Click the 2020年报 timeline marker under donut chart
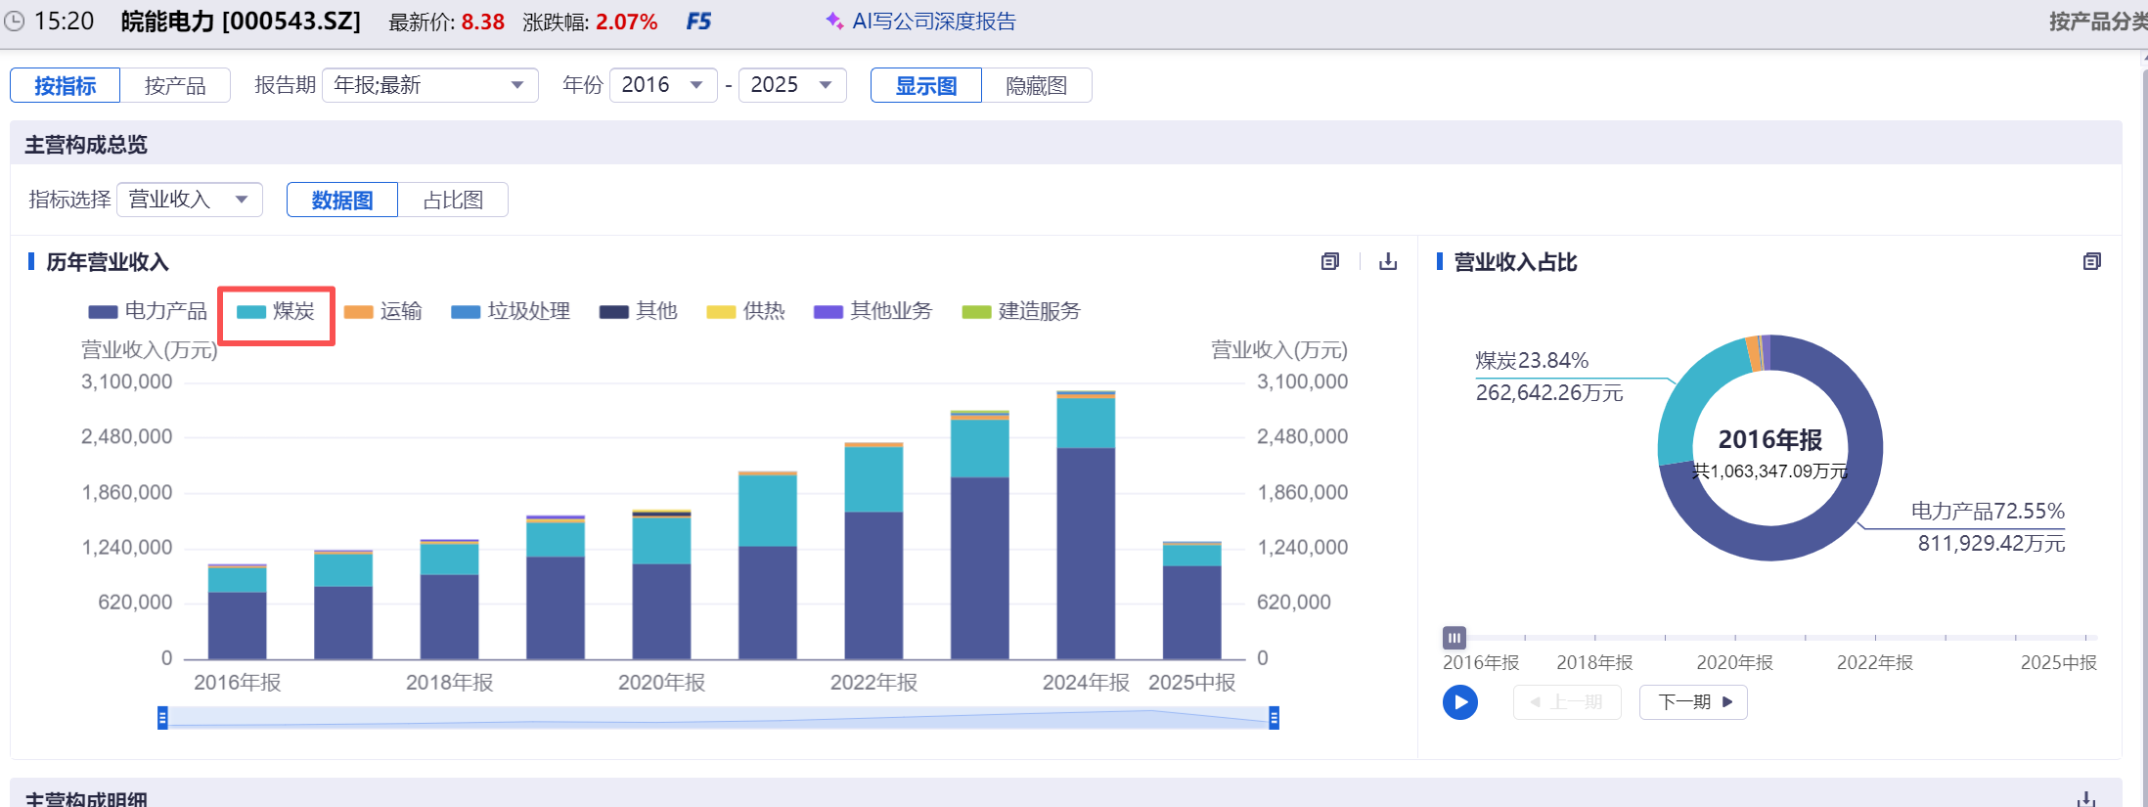 click(1734, 639)
